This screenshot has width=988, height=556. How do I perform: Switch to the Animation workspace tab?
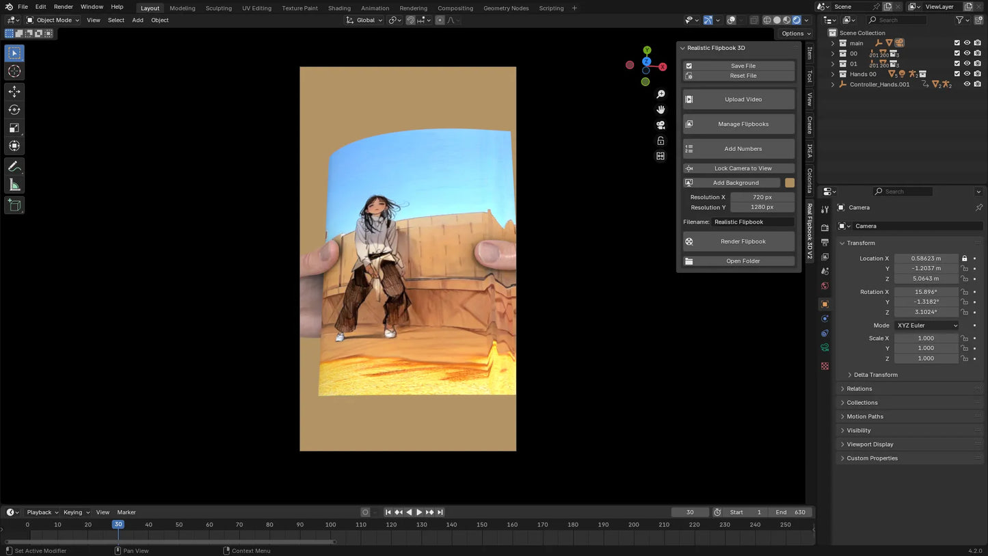click(x=375, y=8)
